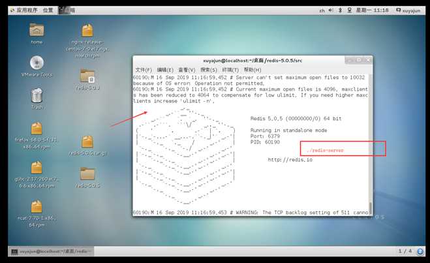
Task: Click the network status icon in top panel
Action: tap(349, 10)
